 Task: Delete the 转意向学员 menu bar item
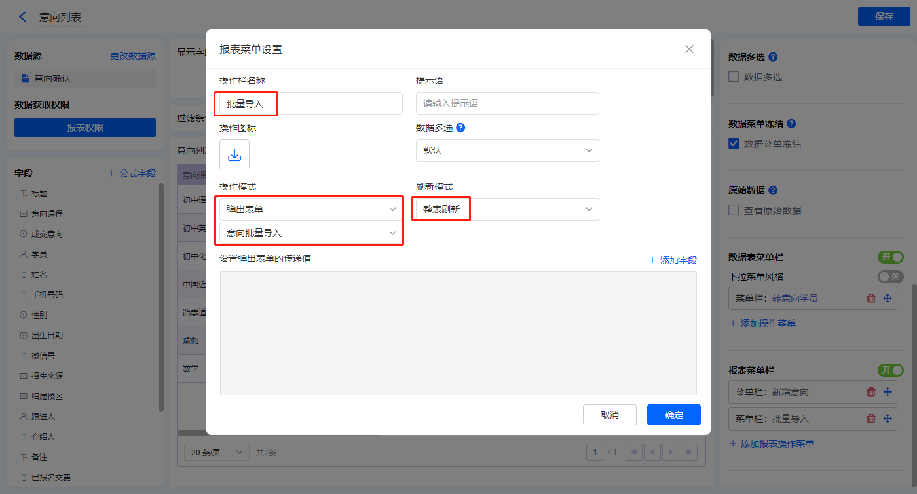click(x=871, y=298)
